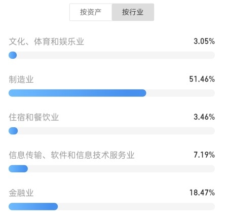The width and height of the screenshot is (226, 220).
Task: Click the blue fill of the 7.19% bar
Action: [x=18, y=169]
